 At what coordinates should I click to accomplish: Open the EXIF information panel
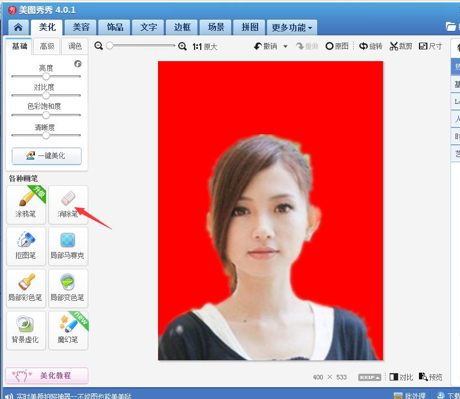coord(369,377)
